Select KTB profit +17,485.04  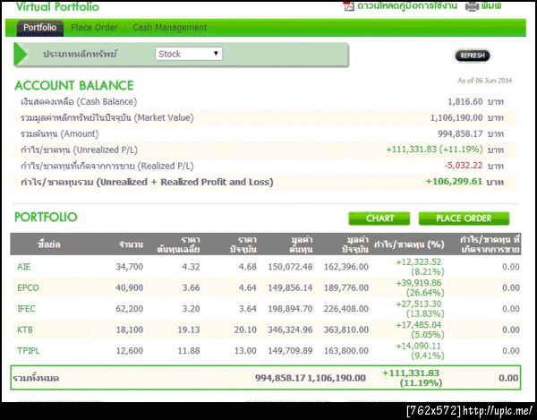(419, 325)
